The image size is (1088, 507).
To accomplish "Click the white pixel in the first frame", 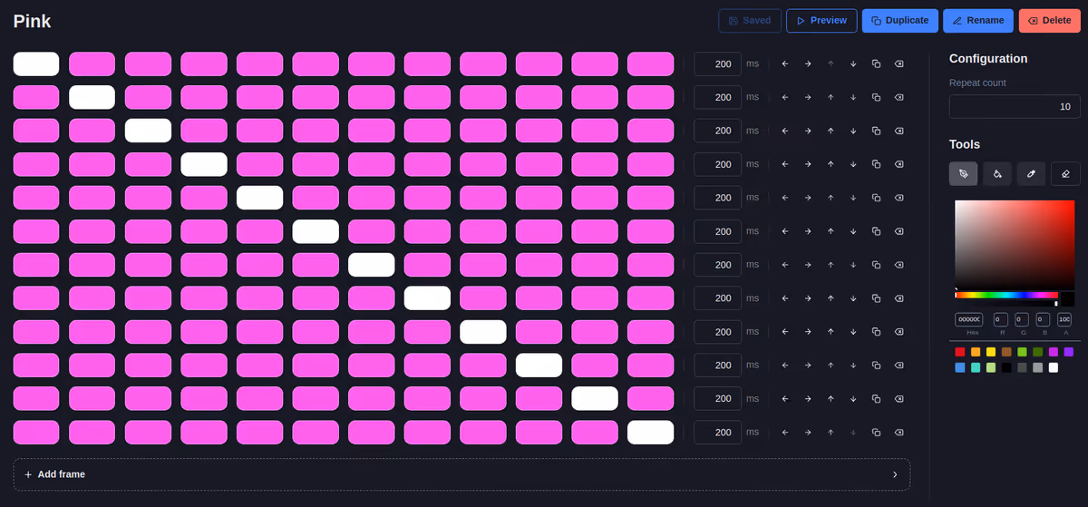I will (x=36, y=63).
